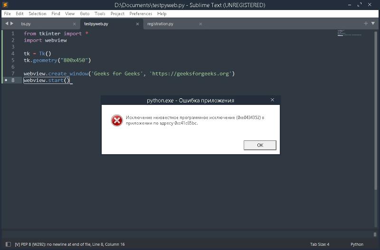
Task: Open the Tools menu
Action: pos(100,14)
